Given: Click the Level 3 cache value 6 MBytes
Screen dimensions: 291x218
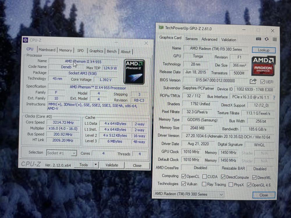Looking at the screenshot, I should pos(115,141).
